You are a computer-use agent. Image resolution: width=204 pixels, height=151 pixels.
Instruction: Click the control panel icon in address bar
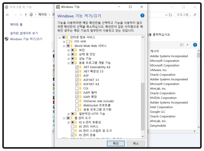click(31, 15)
